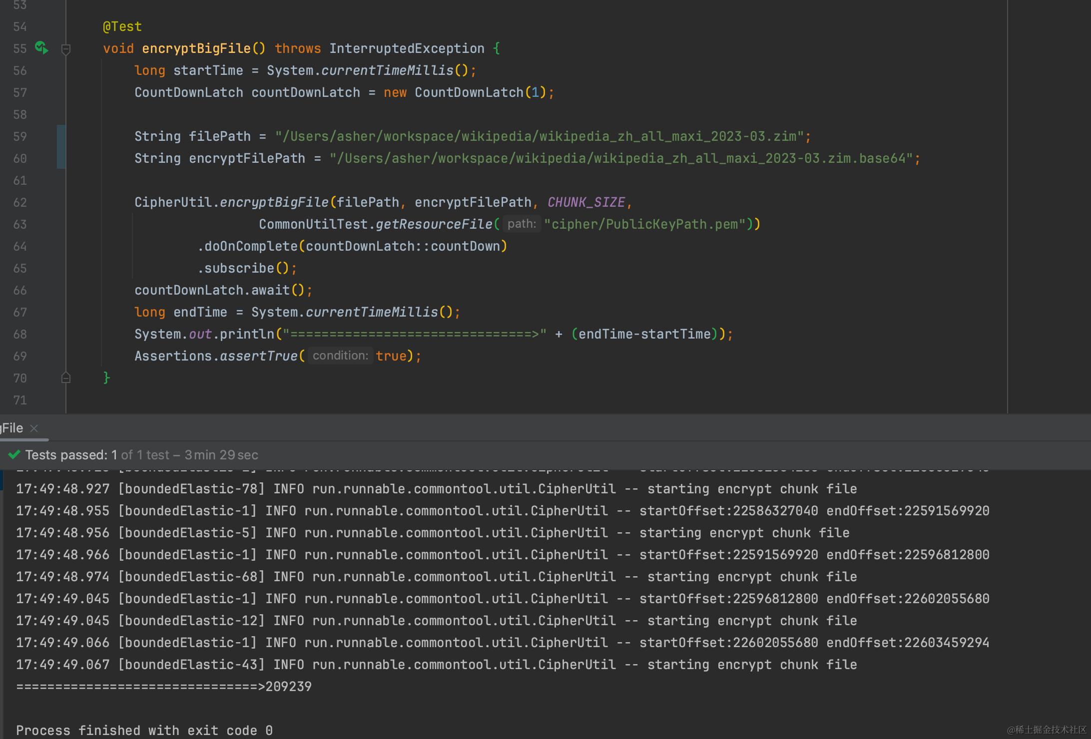The height and width of the screenshot is (739, 1091).
Task: Click encryptBigFile method name in declaration
Action: (196, 48)
